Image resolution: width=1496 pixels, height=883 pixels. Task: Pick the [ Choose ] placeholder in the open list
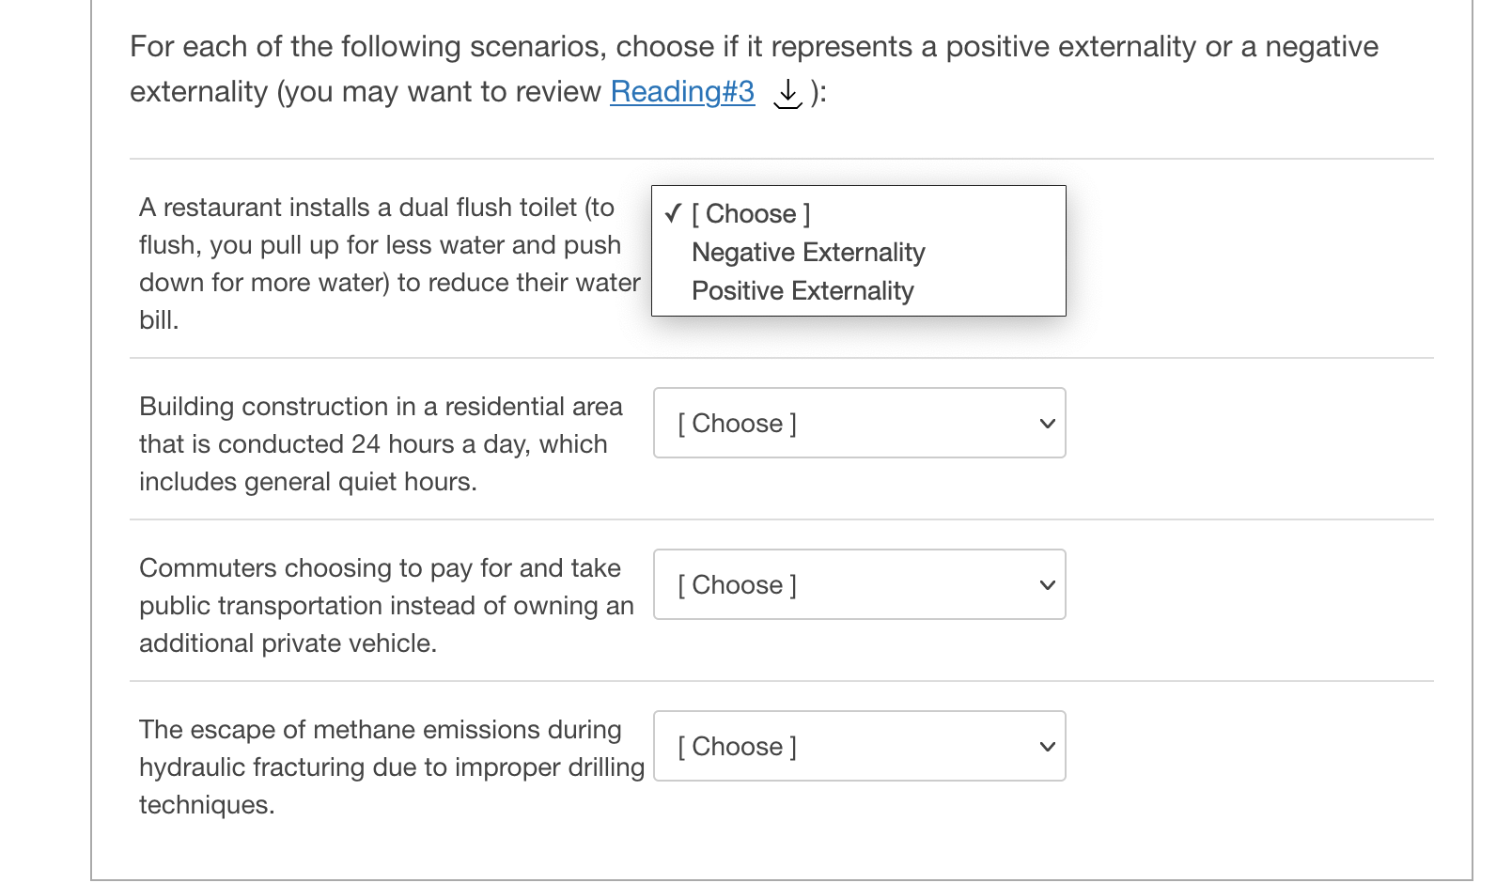coord(751,214)
